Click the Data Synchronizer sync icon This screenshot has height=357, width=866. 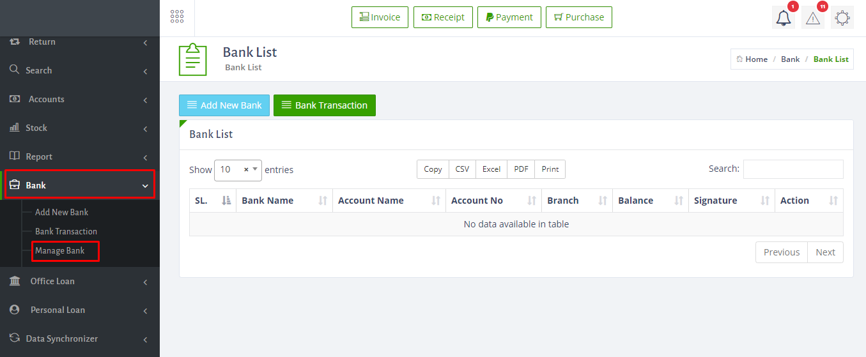click(14, 338)
